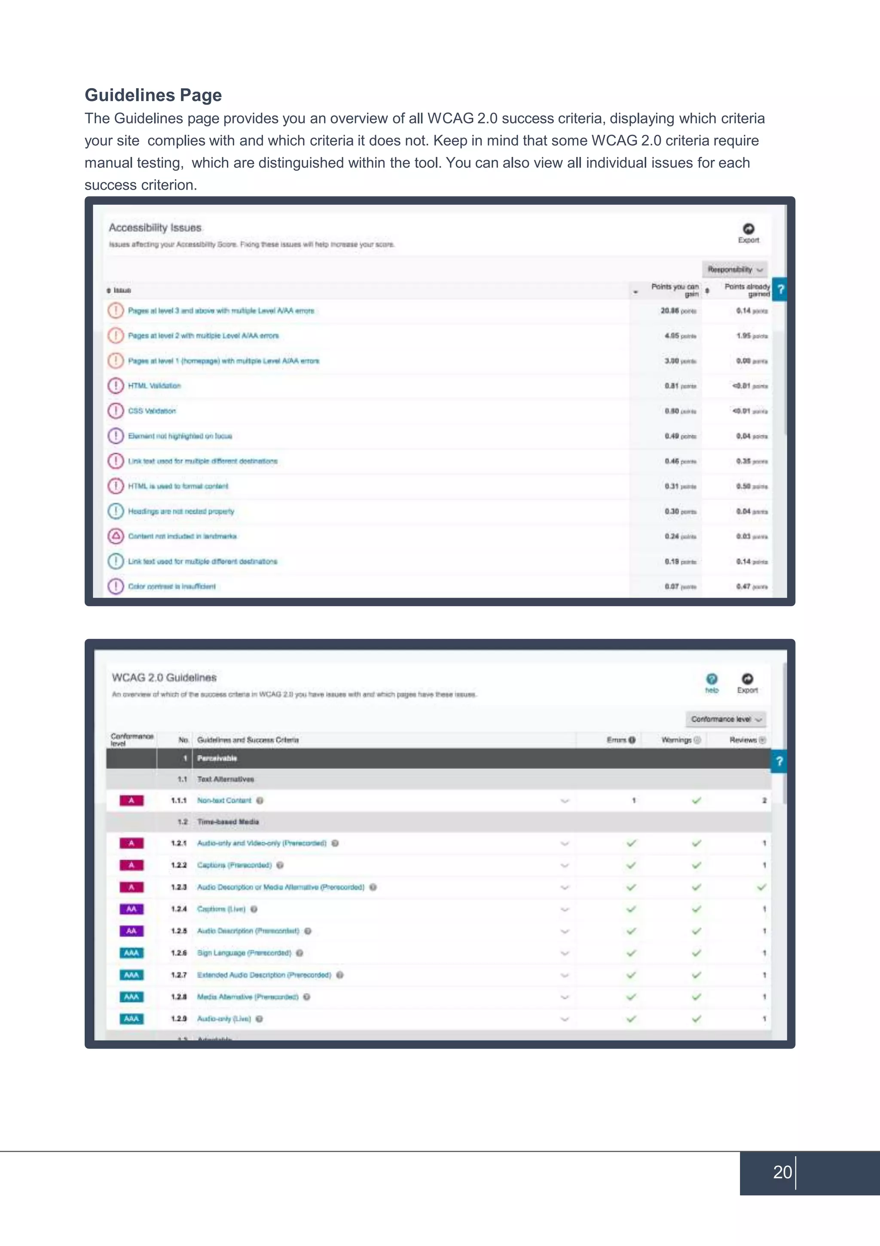
Task: Click the alert icon next to CSS Validation
Action: coord(116,411)
